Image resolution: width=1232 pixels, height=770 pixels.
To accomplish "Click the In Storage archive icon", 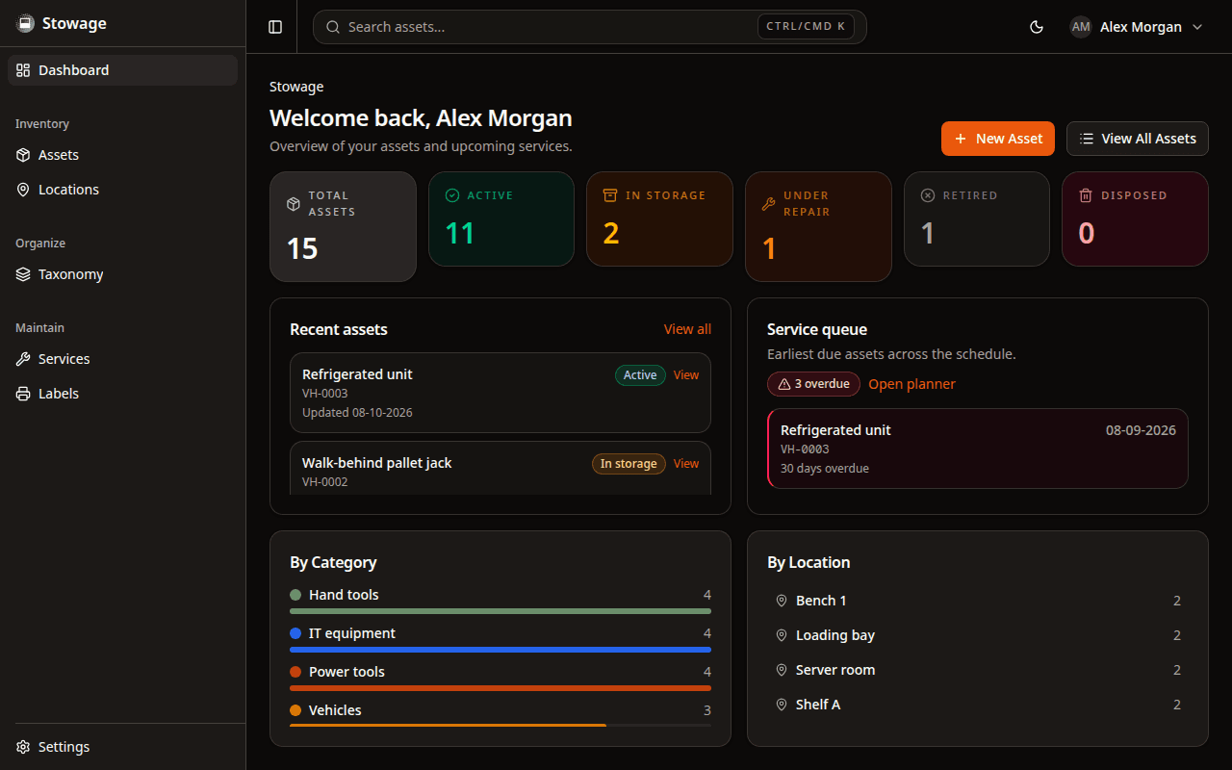I will tap(610, 195).
